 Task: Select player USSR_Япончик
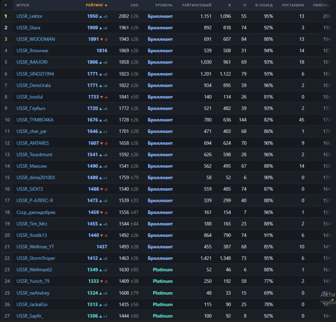(32, 51)
